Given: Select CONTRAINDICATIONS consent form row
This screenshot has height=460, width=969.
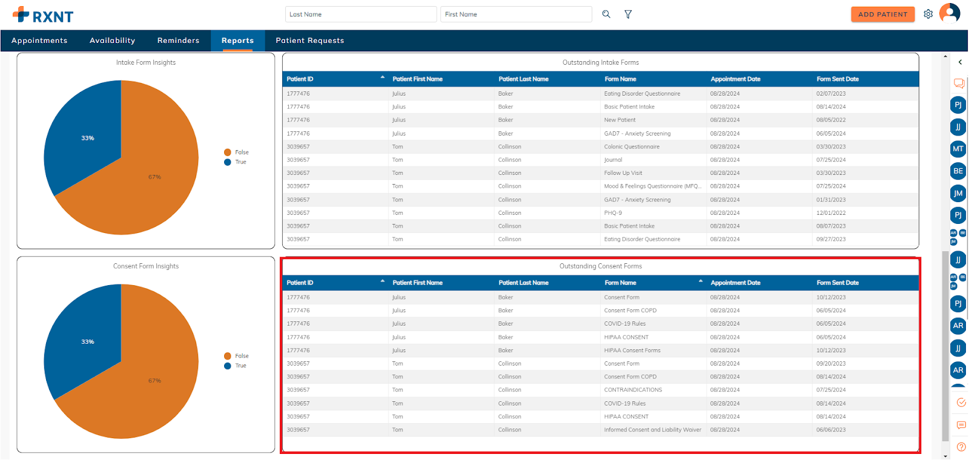Looking at the screenshot, I should [x=600, y=390].
